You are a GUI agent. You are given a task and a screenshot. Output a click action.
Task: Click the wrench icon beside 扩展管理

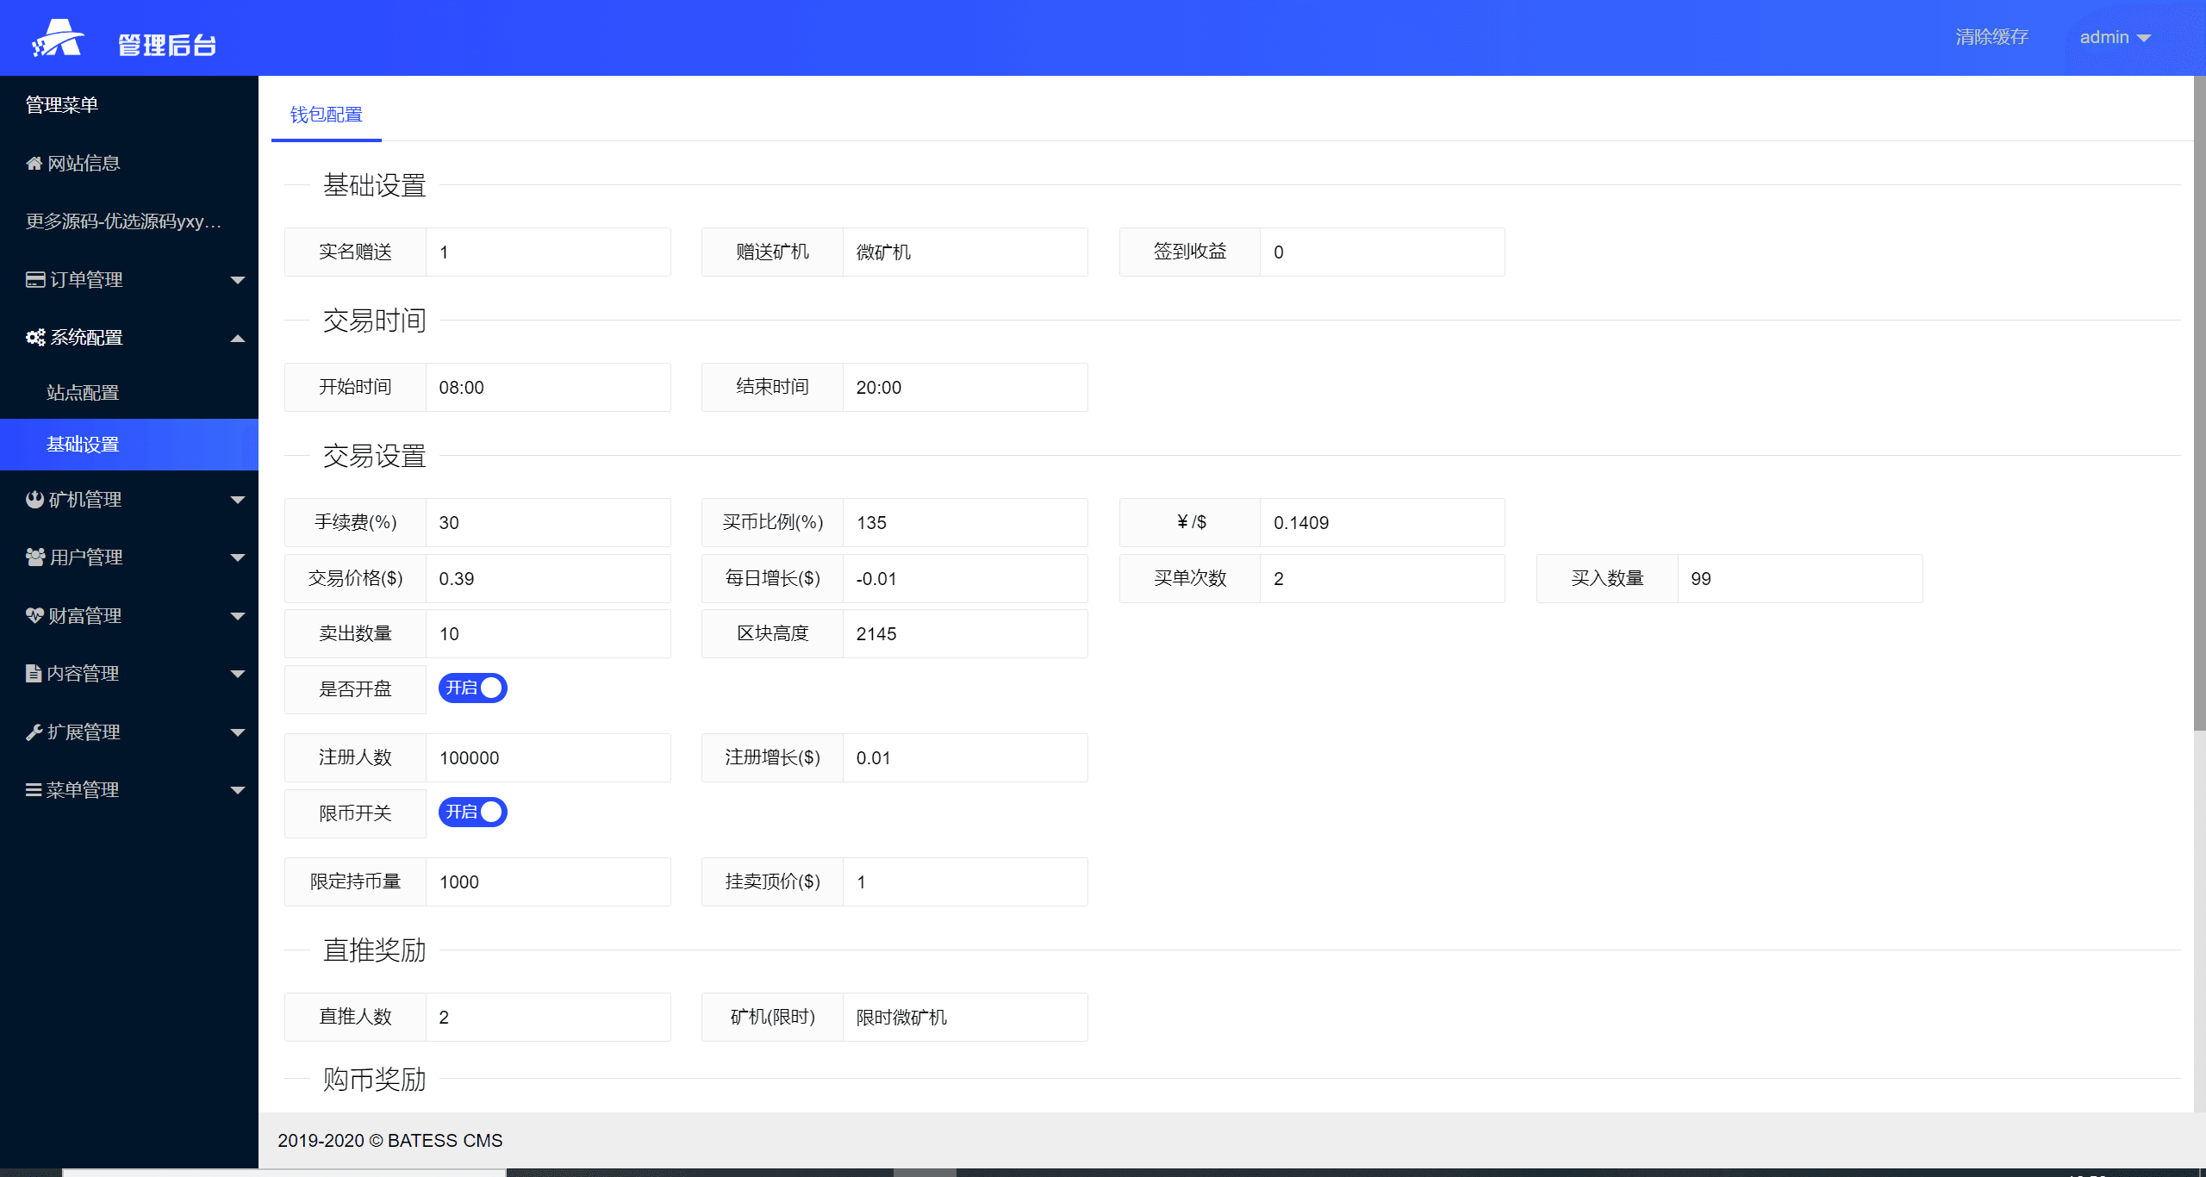tap(34, 732)
